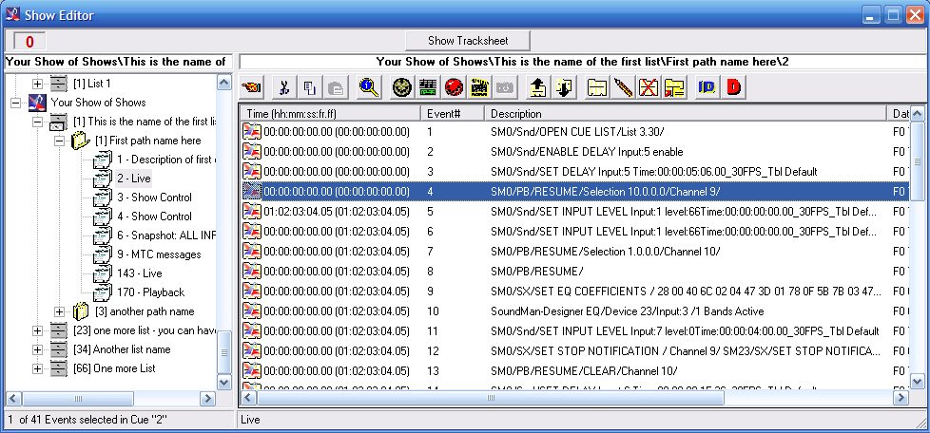Click the Show Tracksheet button
930x433 pixels.
[467, 41]
